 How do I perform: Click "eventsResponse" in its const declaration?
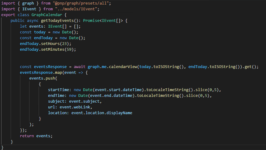50,66
